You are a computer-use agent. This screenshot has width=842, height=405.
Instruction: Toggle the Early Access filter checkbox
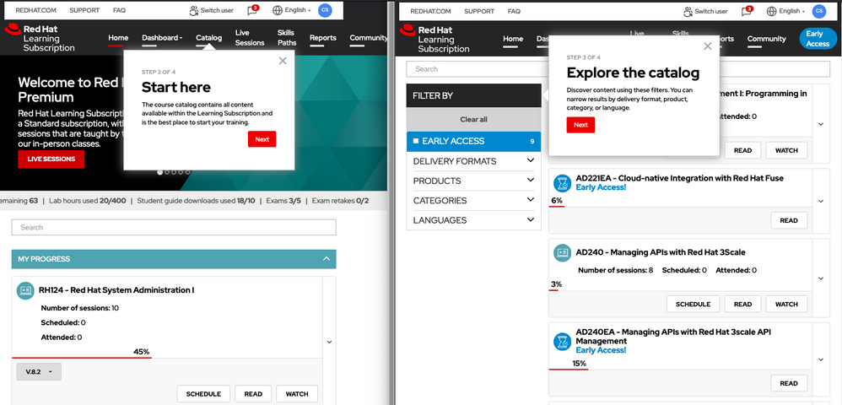point(416,141)
